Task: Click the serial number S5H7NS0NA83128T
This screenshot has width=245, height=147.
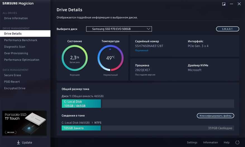Action: coord(149,46)
